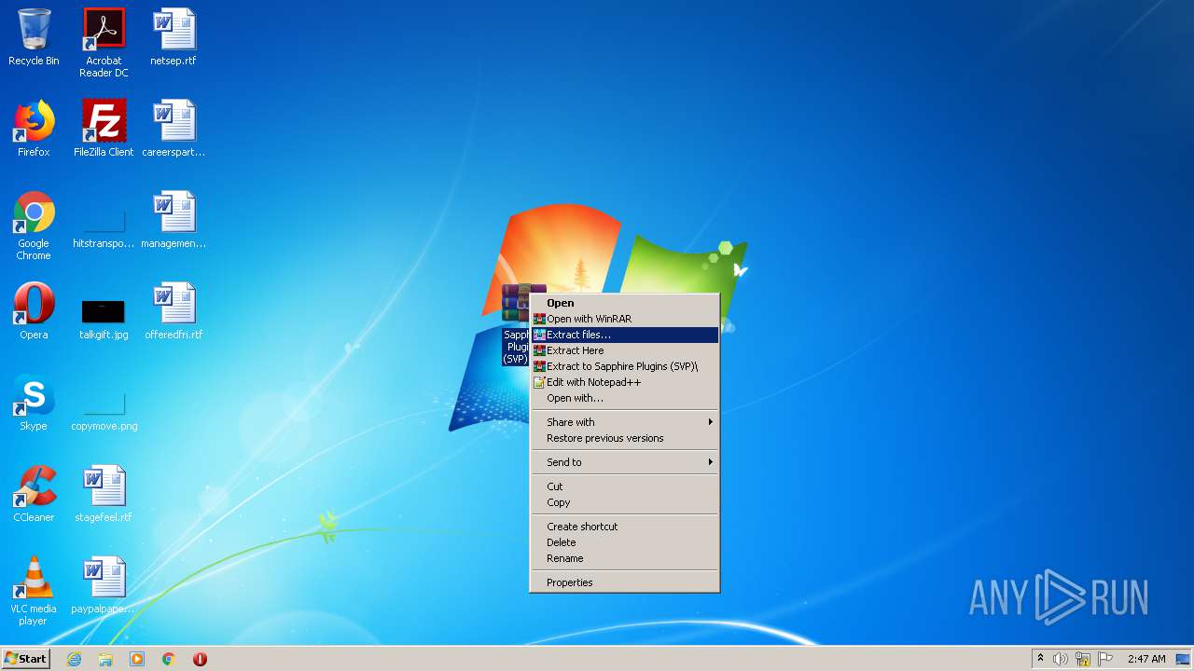The width and height of the screenshot is (1194, 671).
Task: Select talkgift.jpg image file
Action: pyautogui.click(x=104, y=317)
